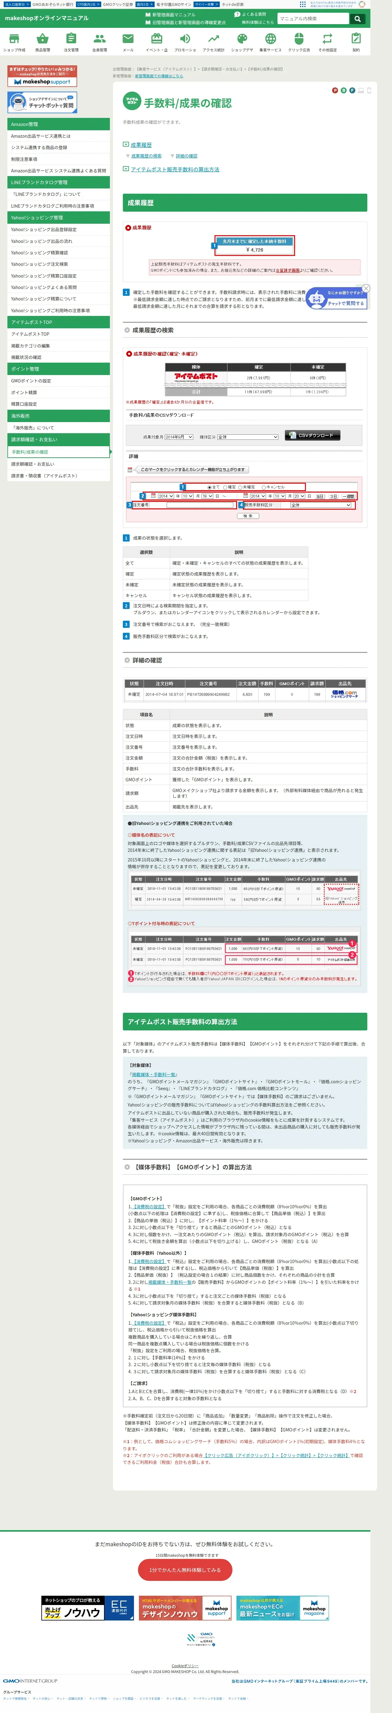Image resolution: width=392 pixels, height=1713 pixels.
Task: Open the 販売手数料区分 全体 dropdown
Action: pyautogui.click(x=321, y=505)
